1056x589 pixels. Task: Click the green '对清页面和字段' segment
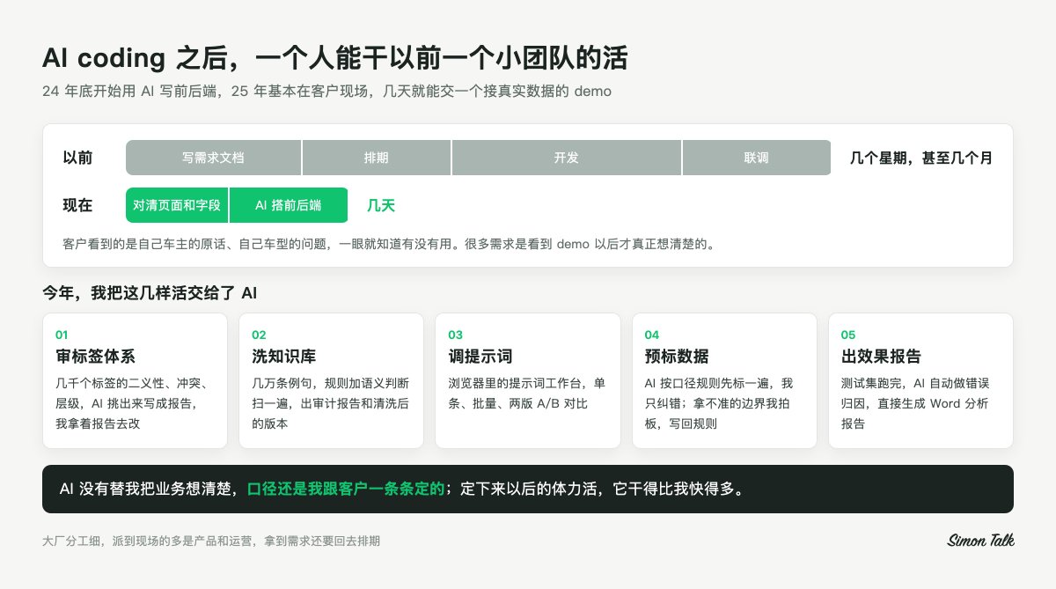(x=177, y=205)
